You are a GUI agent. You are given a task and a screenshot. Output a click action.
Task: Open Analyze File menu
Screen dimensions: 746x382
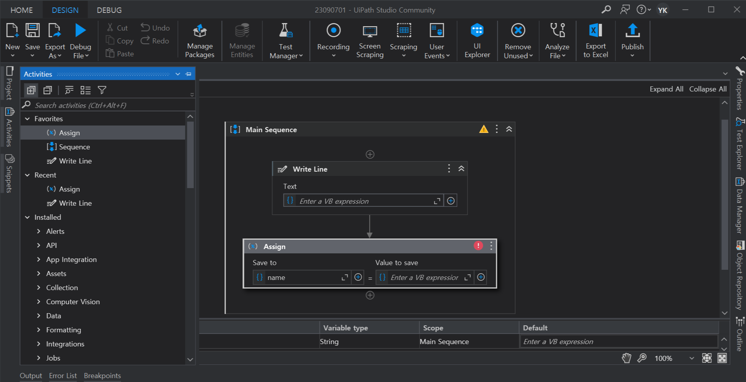[x=557, y=41]
